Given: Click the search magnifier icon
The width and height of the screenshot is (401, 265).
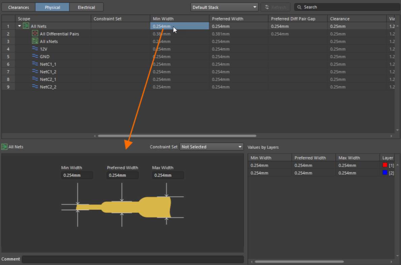Looking at the screenshot, I should [299, 7].
